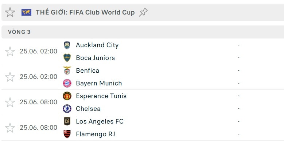
Task: Star the Los Angeles FC vs Flamengo match
Action: click(x=10, y=128)
